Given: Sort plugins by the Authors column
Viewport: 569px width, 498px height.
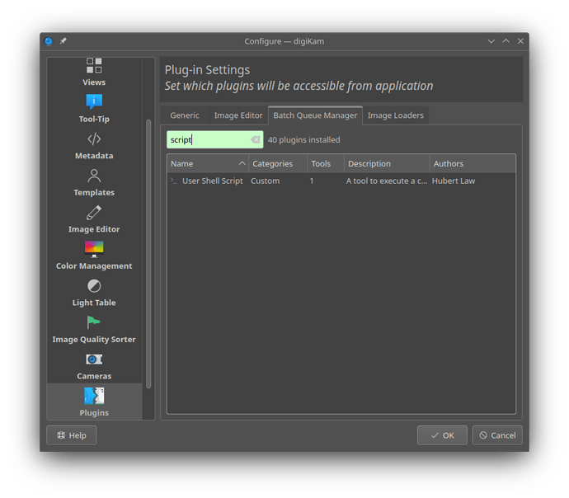Looking at the screenshot, I should [473, 163].
